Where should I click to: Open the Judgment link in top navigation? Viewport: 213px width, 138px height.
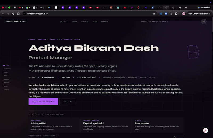[x=85, y=22]
